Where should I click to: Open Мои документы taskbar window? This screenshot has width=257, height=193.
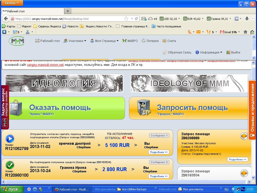(191, 189)
